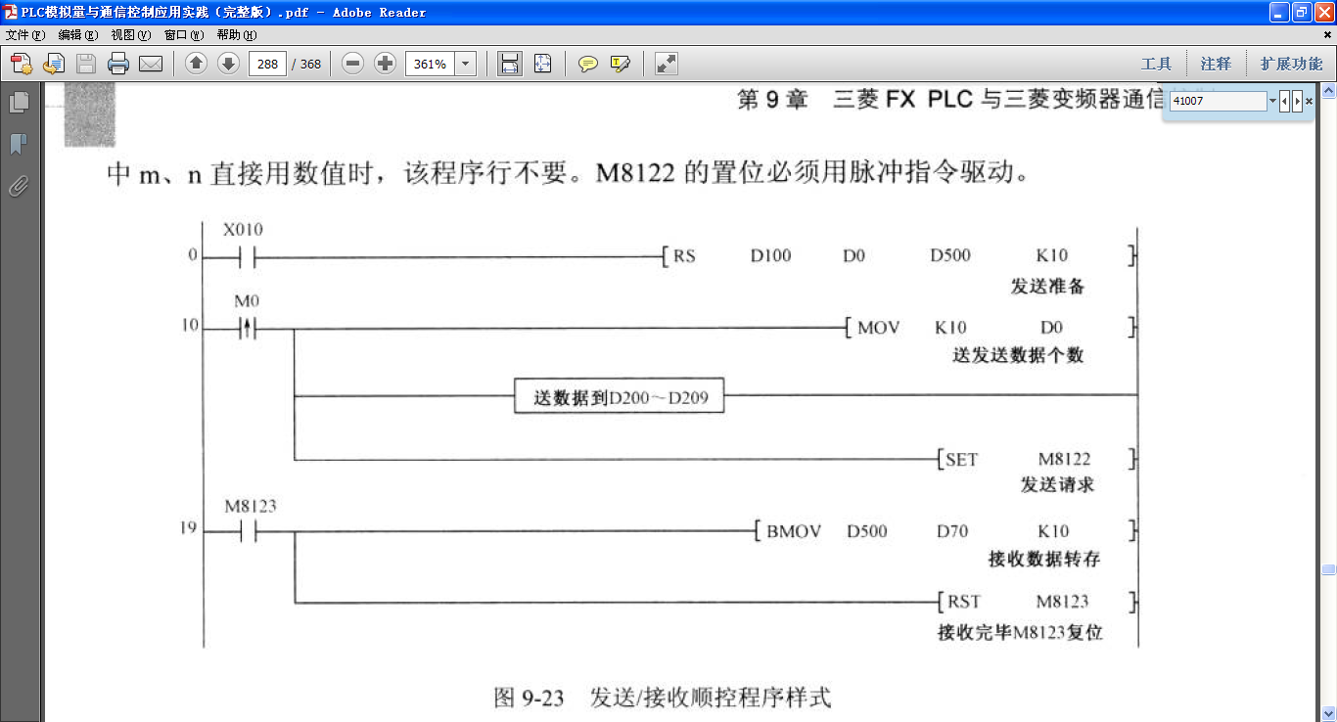Expand the find options dropdown arrow
The image size is (1337, 722).
(x=1272, y=101)
